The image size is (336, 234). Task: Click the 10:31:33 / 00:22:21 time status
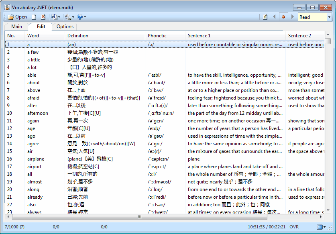pyautogui.click(x=267, y=227)
